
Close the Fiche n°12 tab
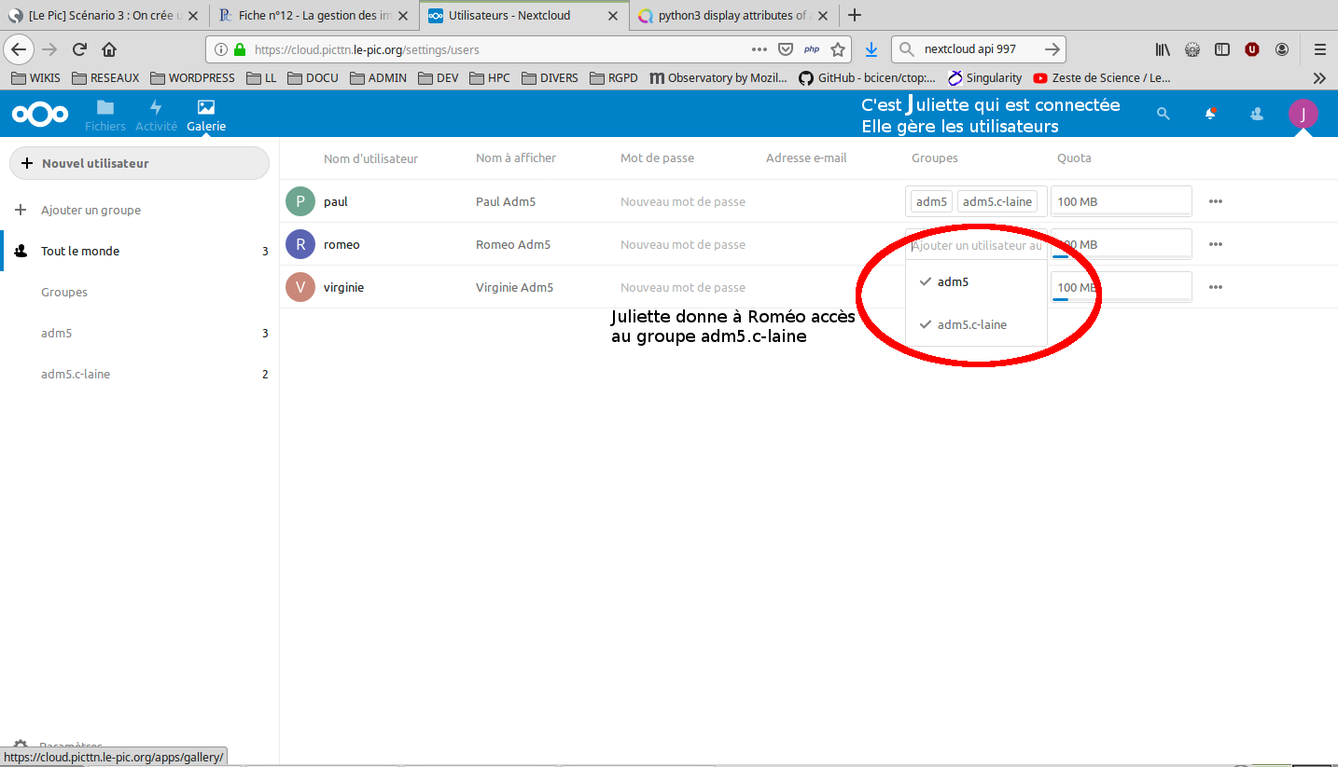click(403, 15)
